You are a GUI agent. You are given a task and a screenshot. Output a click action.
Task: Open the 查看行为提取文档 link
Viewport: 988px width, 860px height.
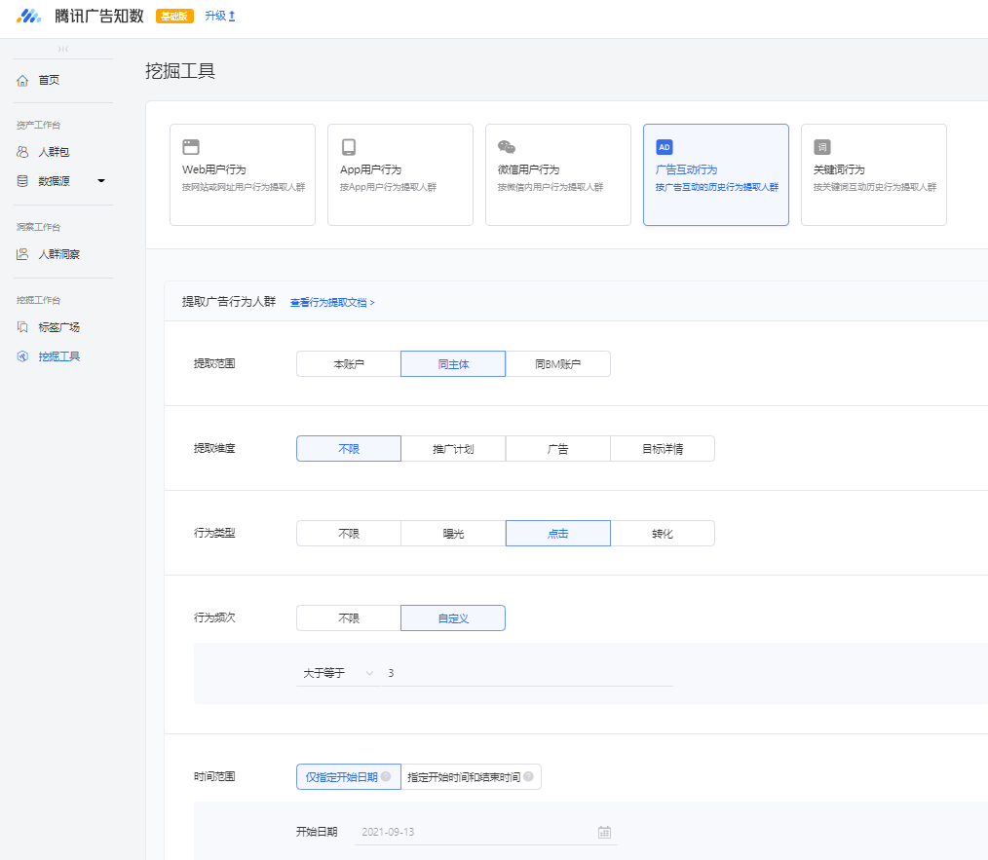(x=332, y=303)
